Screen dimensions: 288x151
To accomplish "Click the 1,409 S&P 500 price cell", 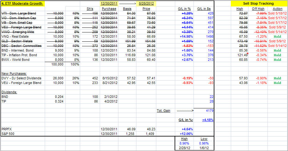I will pyautogui.click(x=146, y=134).
